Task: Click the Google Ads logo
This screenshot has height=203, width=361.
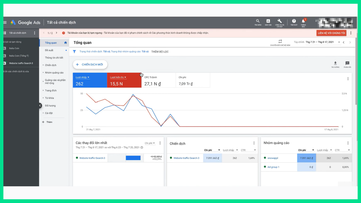Action: [25, 22]
